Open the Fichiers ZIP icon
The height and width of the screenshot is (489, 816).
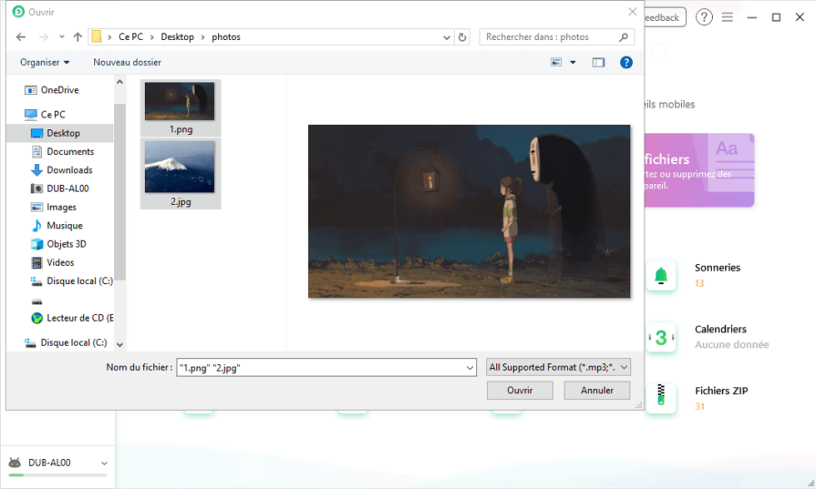pos(661,398)
